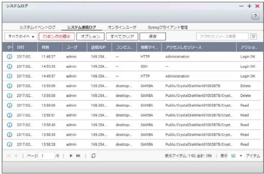The image size is (264, 174).
Task: Click info icon on 13:58:43 row
Action: (x=9, y=125)
